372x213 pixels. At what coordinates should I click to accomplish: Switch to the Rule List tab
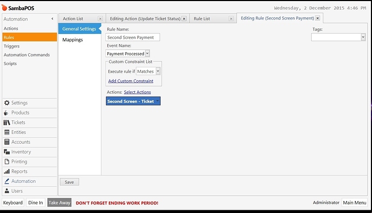[x=202, y=19]
